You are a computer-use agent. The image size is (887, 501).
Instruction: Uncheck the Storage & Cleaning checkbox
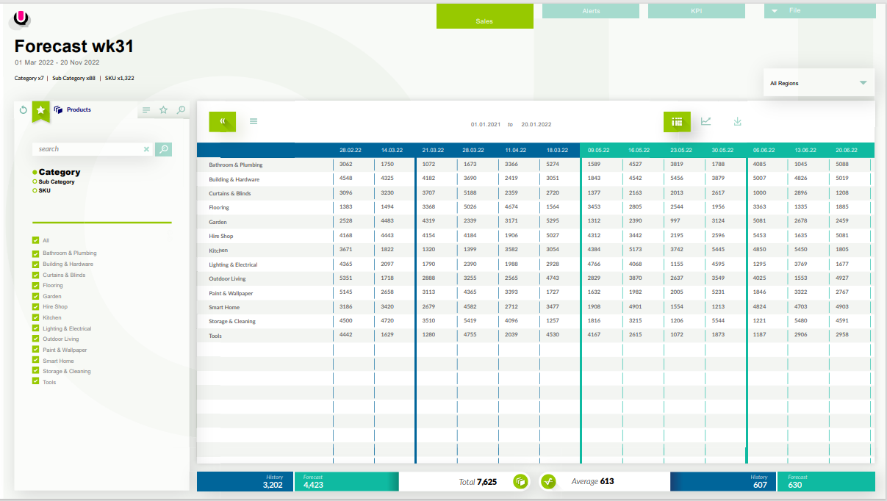[x=35, y=371]
